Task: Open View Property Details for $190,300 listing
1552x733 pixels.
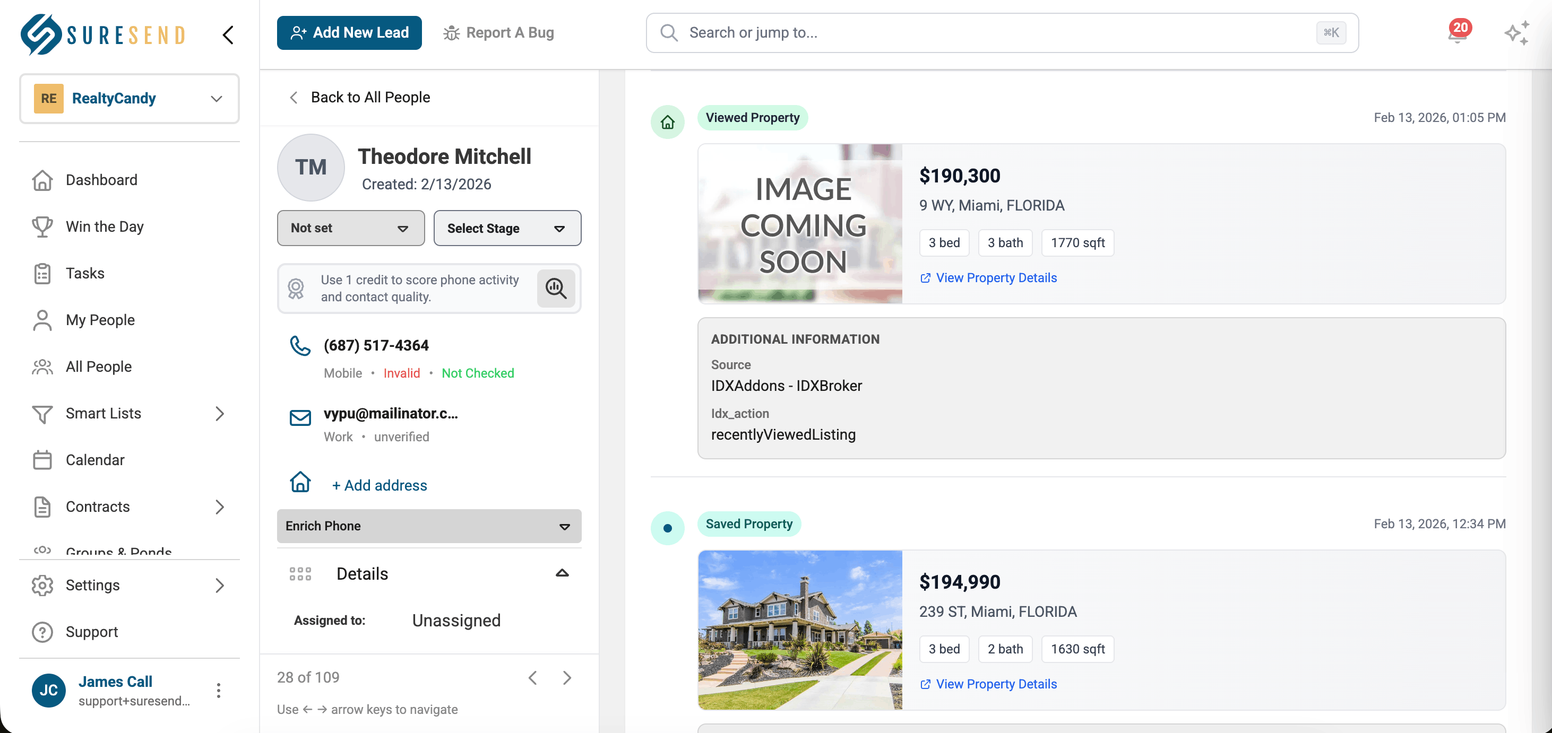Action: tap(995, 277)
